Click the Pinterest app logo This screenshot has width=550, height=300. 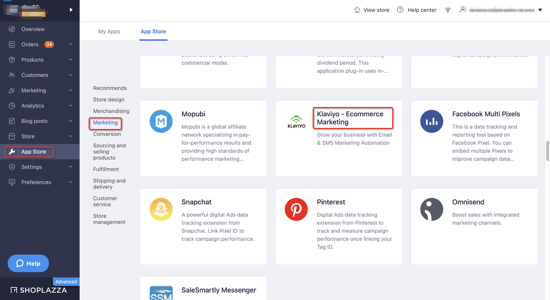pyautogui.click(x=296, y=209)
